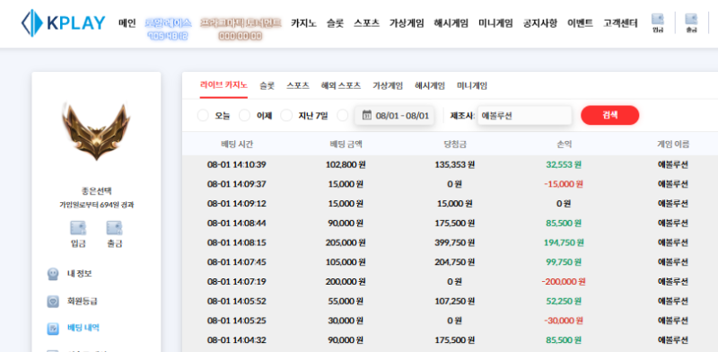This screenshot has width=718, height=352.
Task: Open the deposit (입금) icon in top header
Action: tap(658, 22)
